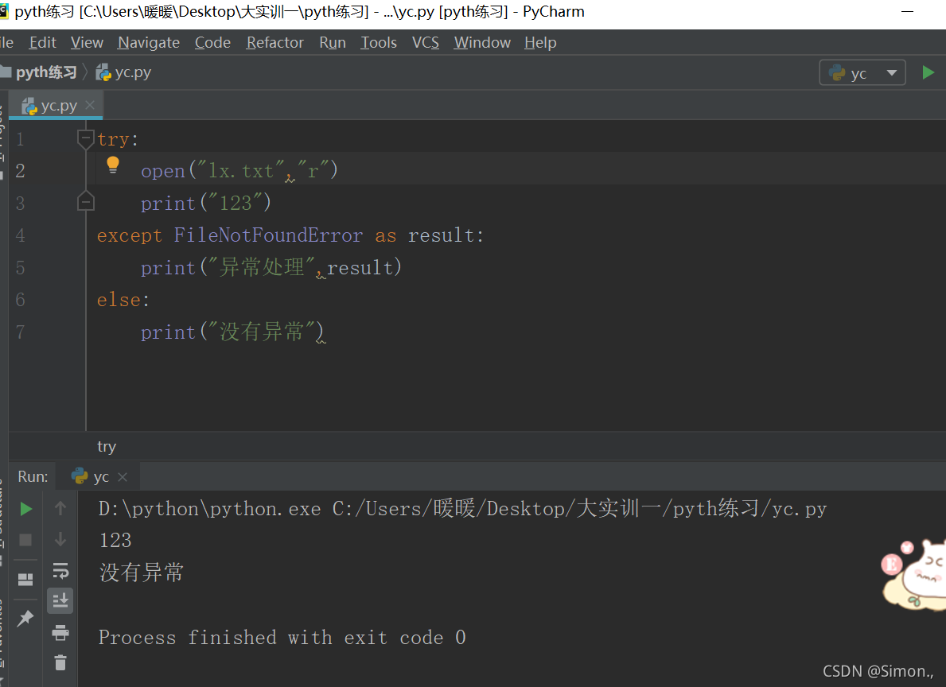Open the VCS menu
946x687 pixels.
click(426, 43)
